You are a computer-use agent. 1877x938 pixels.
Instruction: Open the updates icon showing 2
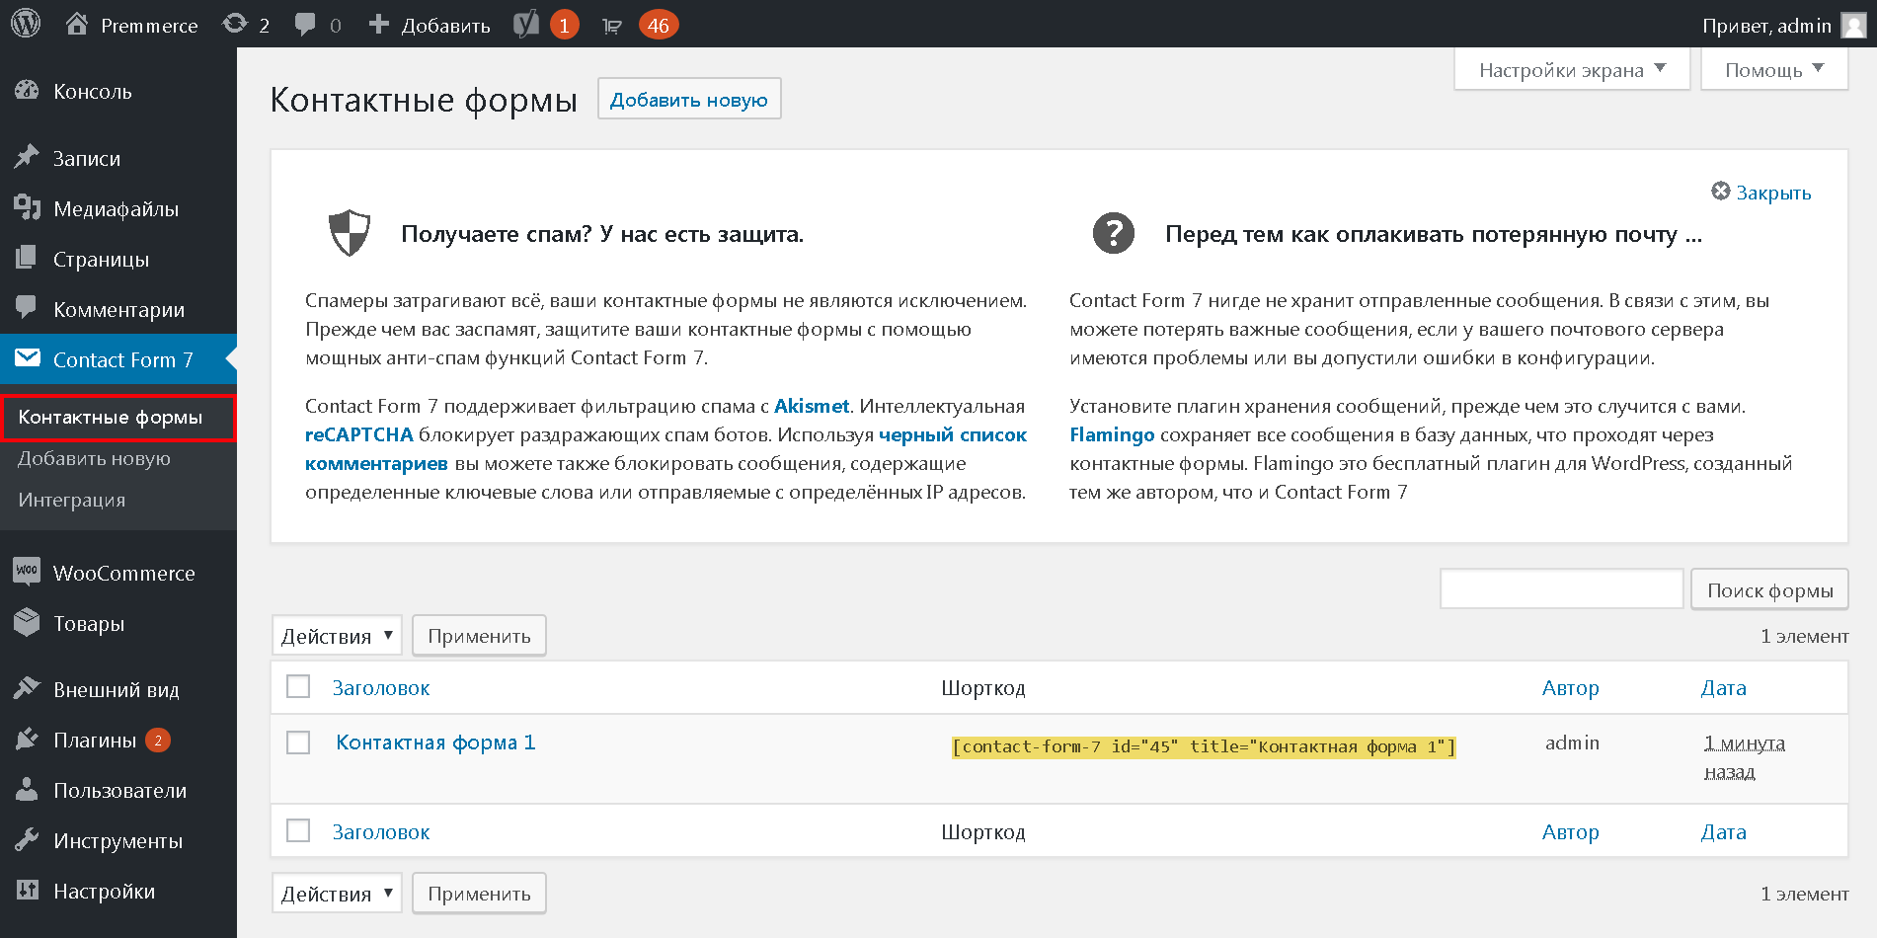tap(235, 24)
